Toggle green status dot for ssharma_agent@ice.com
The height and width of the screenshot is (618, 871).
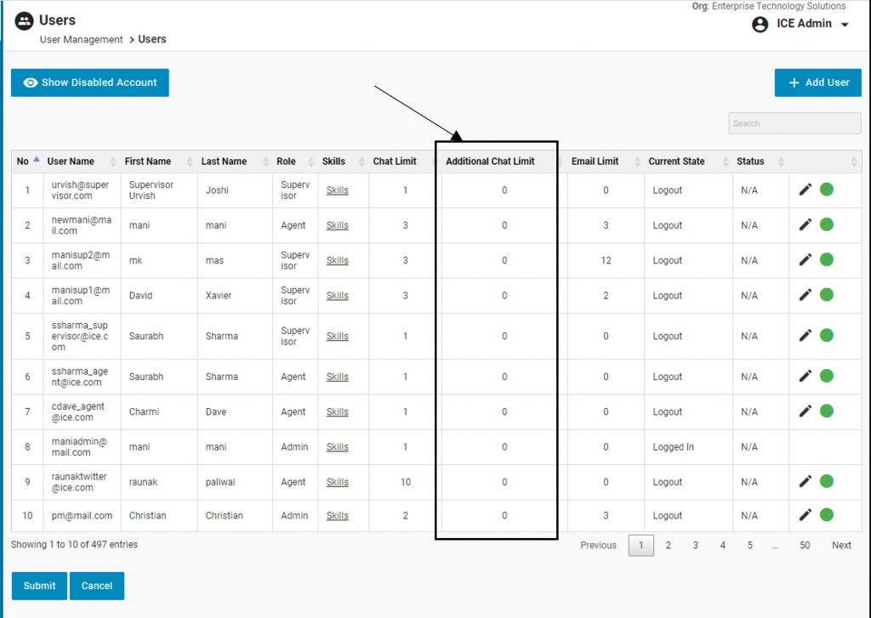[x=827, y=376]
